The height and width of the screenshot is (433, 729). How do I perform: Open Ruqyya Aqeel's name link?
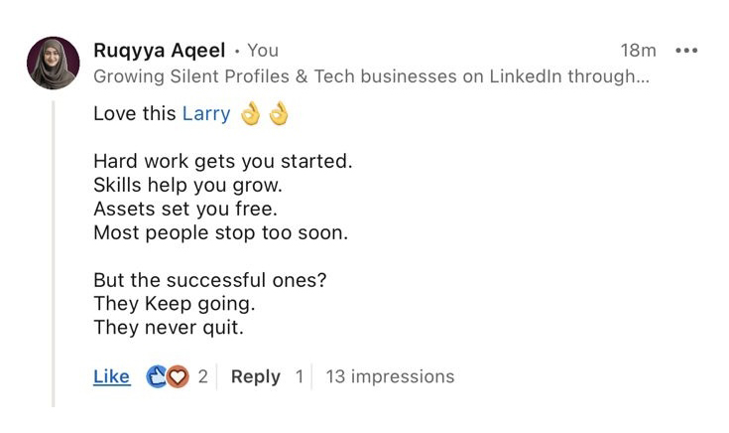tap(159, 50)
